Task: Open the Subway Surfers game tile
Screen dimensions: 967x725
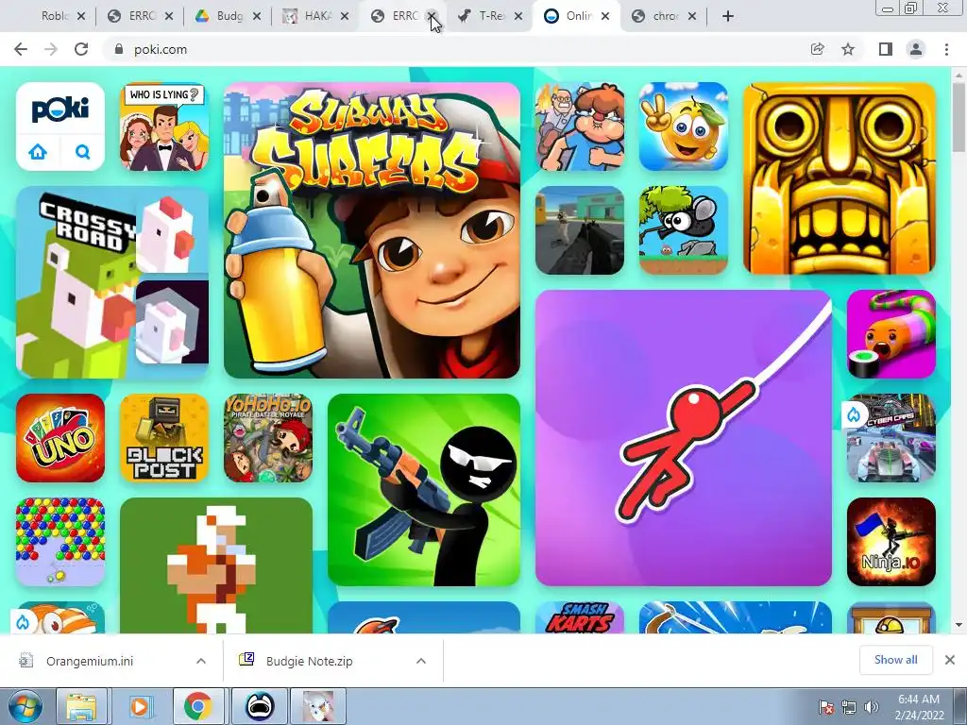Action: click(x=372, y=230)
